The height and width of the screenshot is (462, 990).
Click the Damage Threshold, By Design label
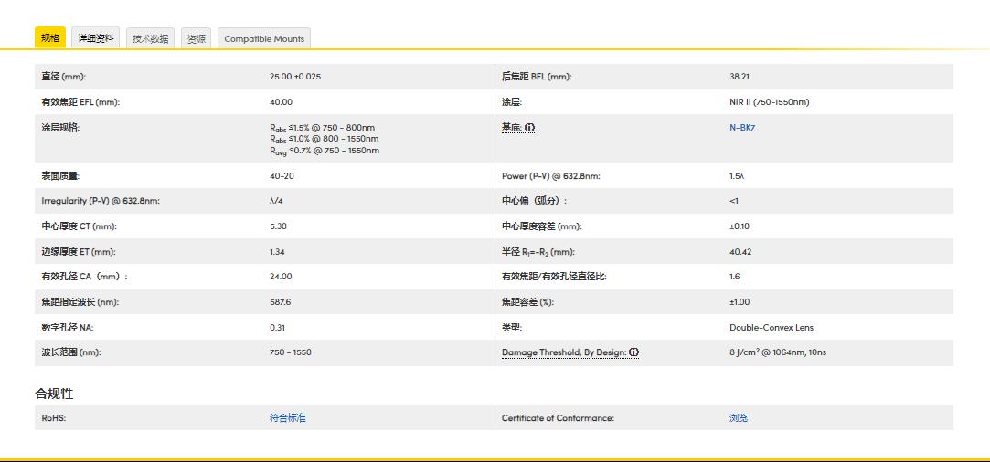(x=563, y=352)
